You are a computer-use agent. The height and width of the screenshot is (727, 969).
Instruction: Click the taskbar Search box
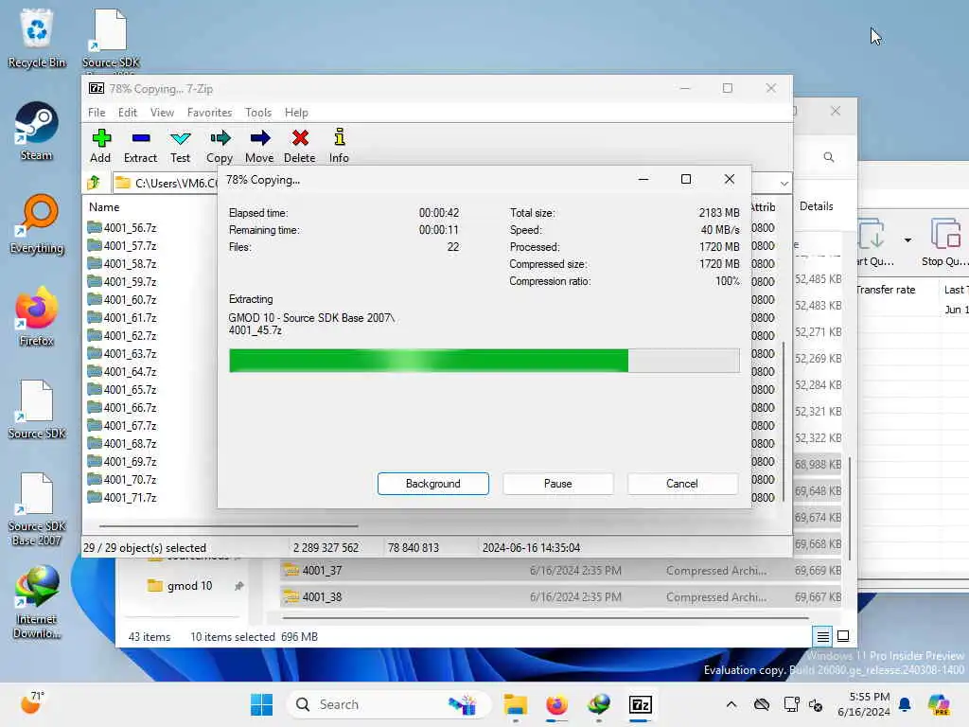point(389,704)
